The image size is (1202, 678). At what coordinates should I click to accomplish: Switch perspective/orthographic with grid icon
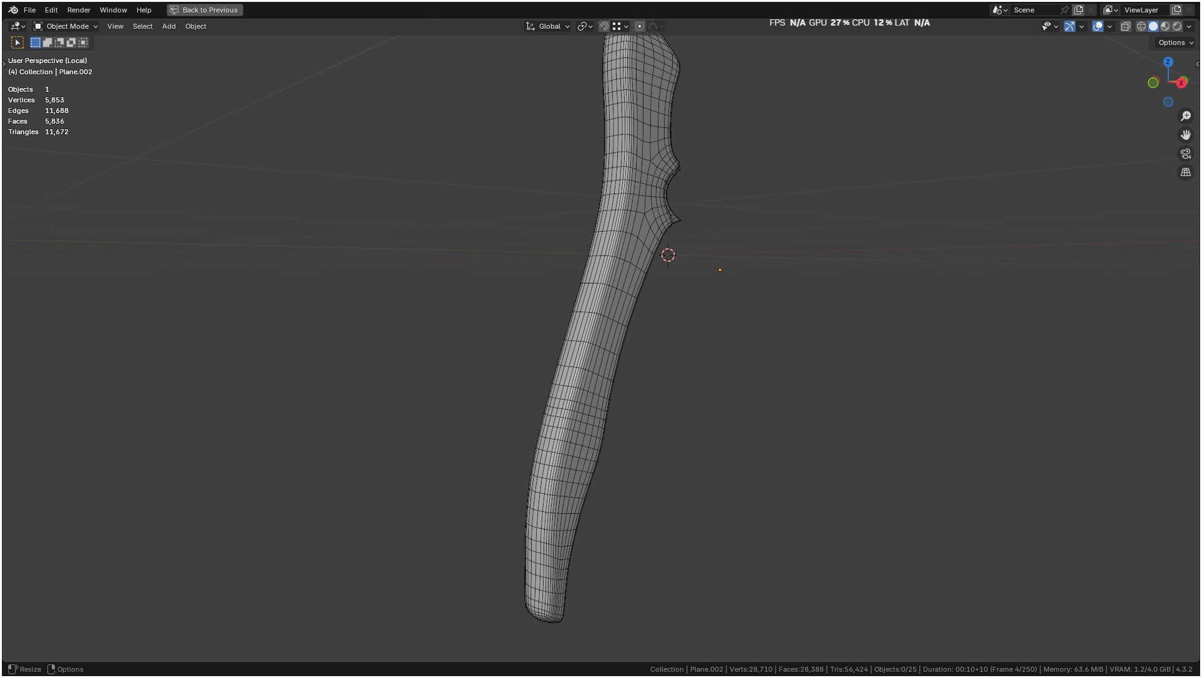(1186, 172)
